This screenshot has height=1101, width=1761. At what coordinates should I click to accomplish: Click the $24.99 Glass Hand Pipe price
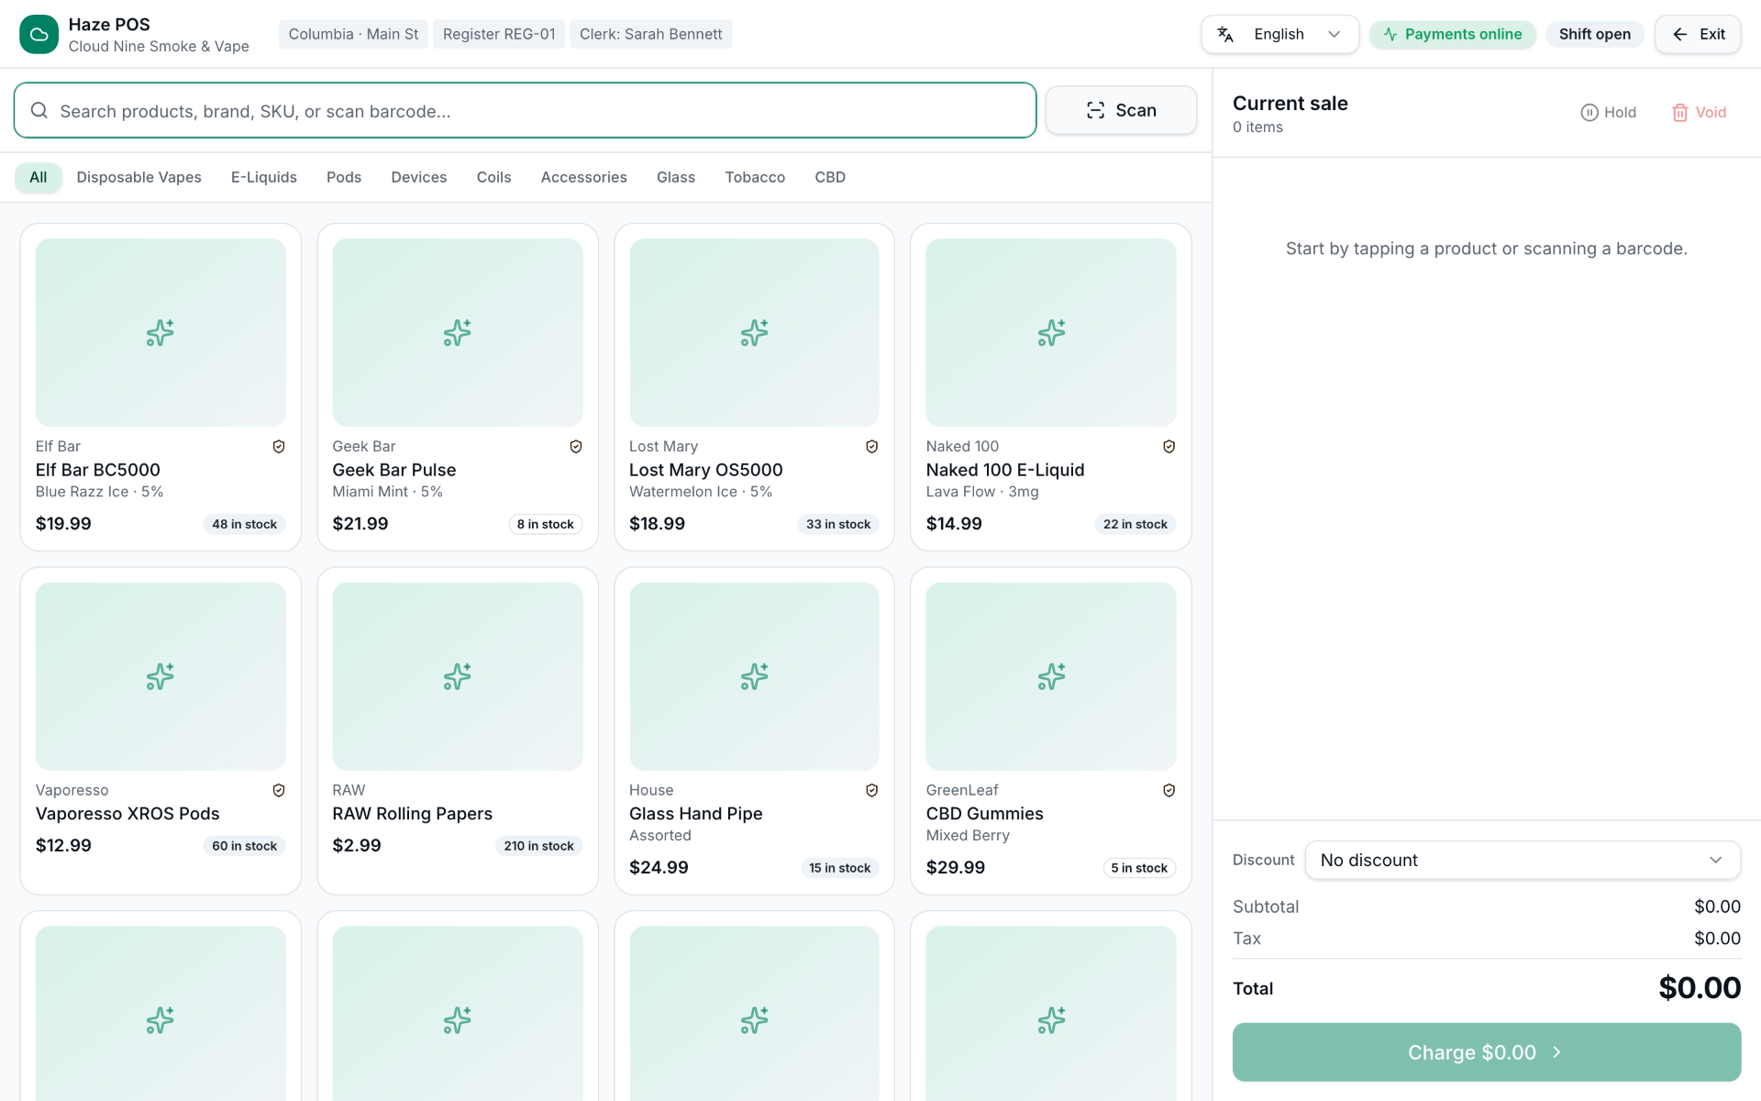tap(659, 867)
